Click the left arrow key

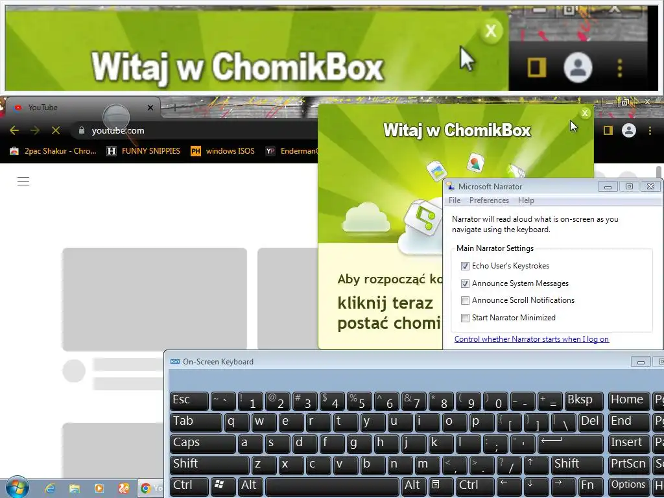coord(509,486)
